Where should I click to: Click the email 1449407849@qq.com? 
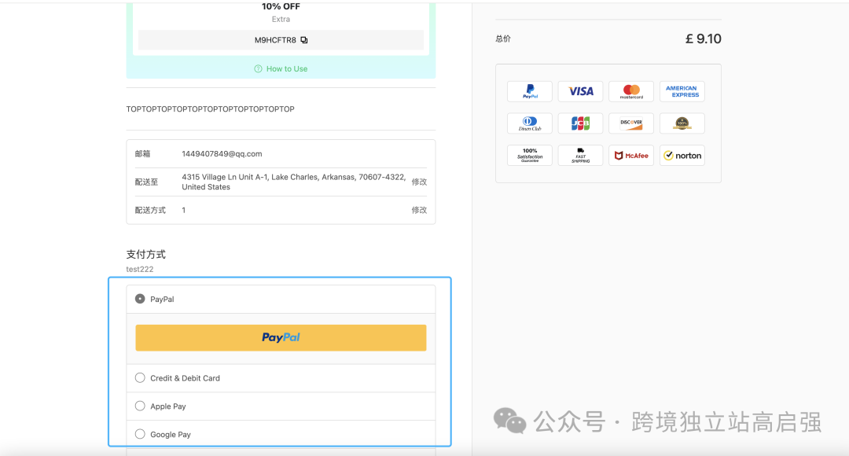(222, 154)
